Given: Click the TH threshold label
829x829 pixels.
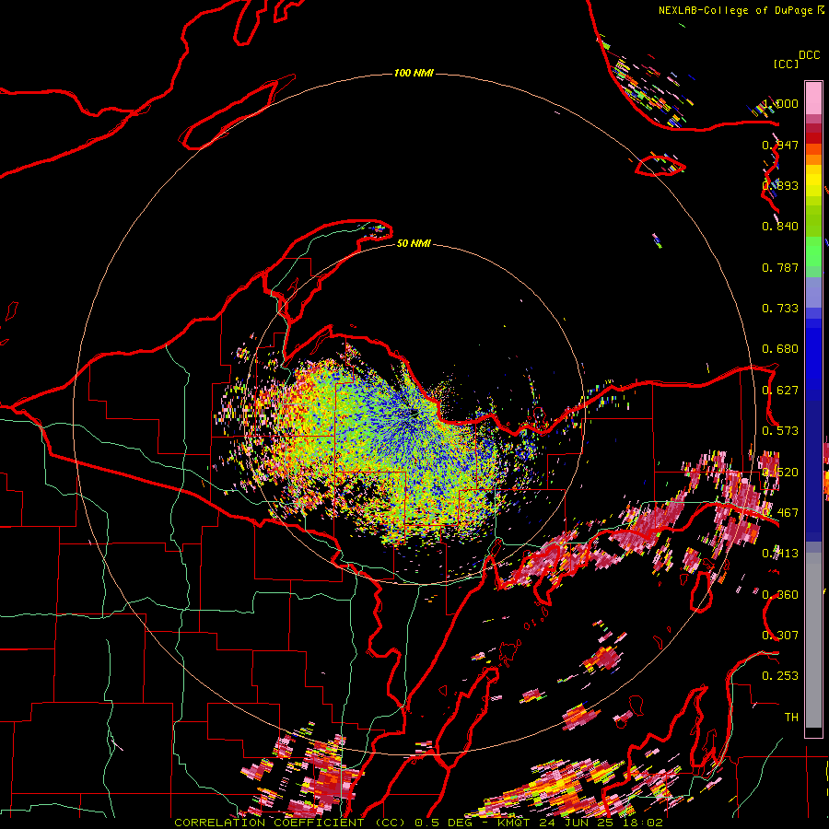Looking at the screenshot, I should (791, 717).
